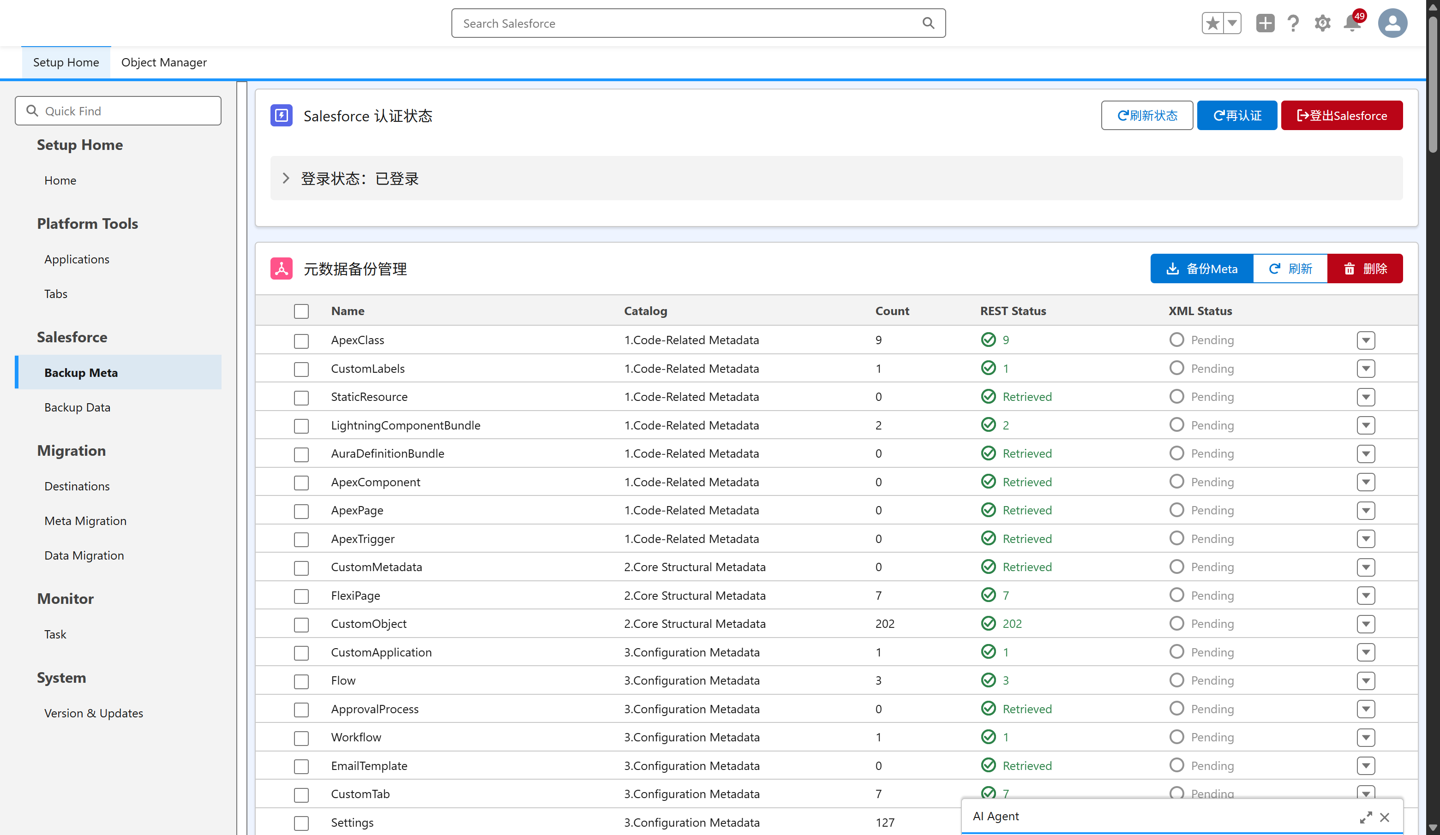
Task: Focus the Quick Find input
Action: (x=118, y=111)
